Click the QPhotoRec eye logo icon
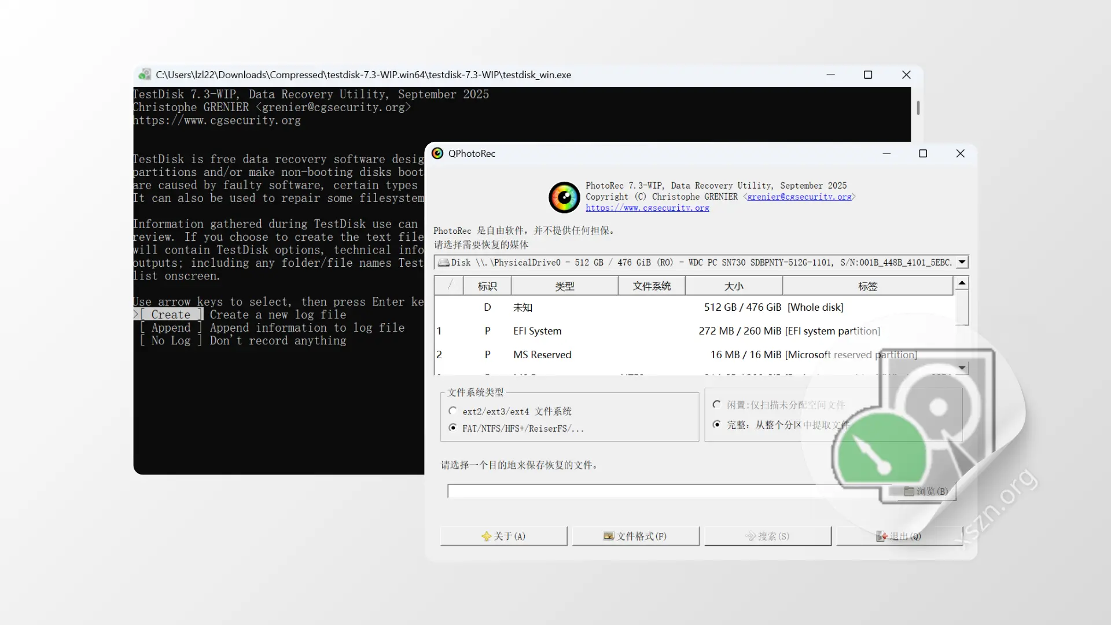 564,197
